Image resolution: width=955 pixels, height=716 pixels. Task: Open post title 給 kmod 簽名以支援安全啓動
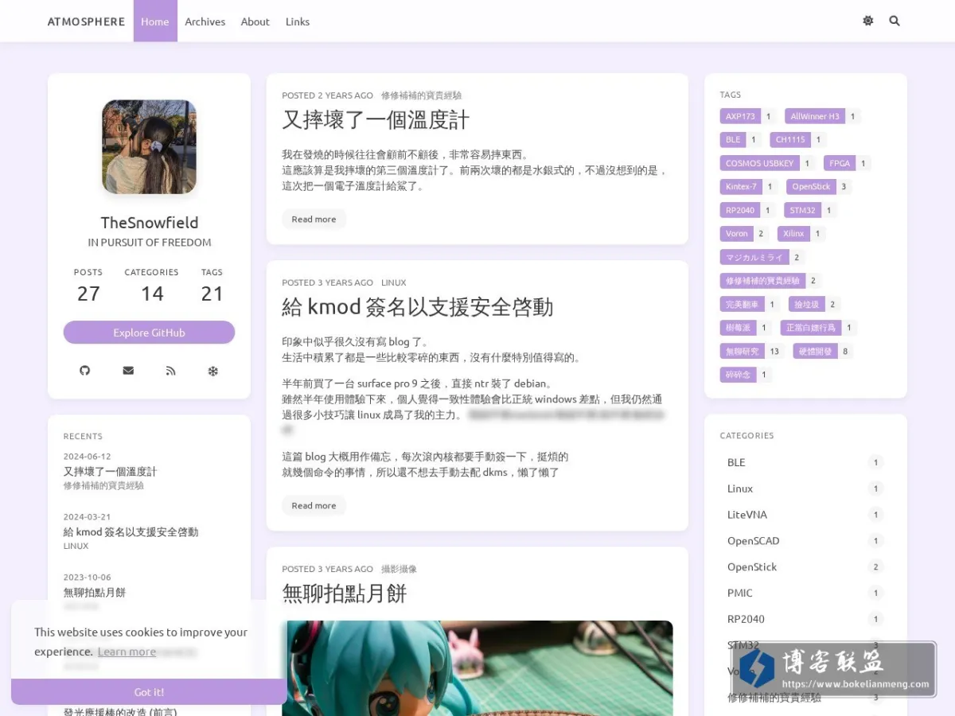click(417, 307)
